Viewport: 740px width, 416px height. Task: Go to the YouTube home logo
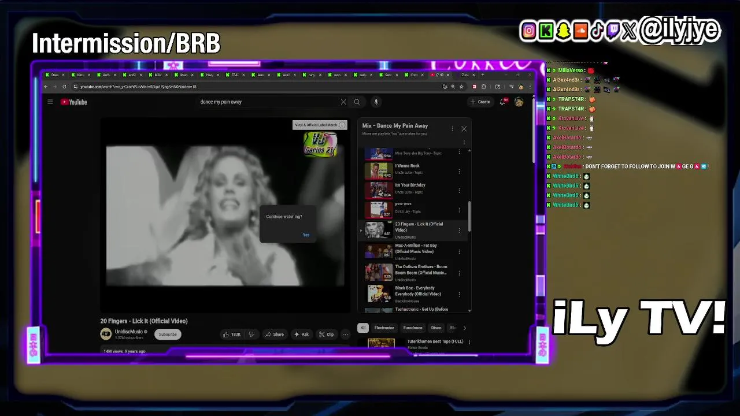coord(74,102)
